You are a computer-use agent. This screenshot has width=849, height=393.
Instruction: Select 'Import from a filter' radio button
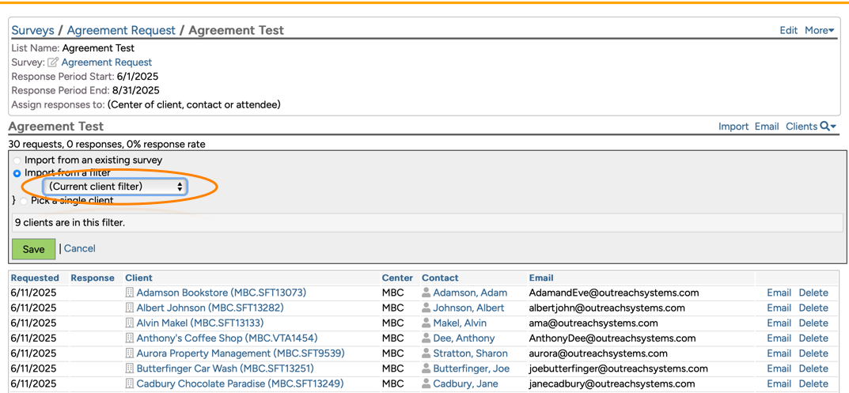[17, 173]
